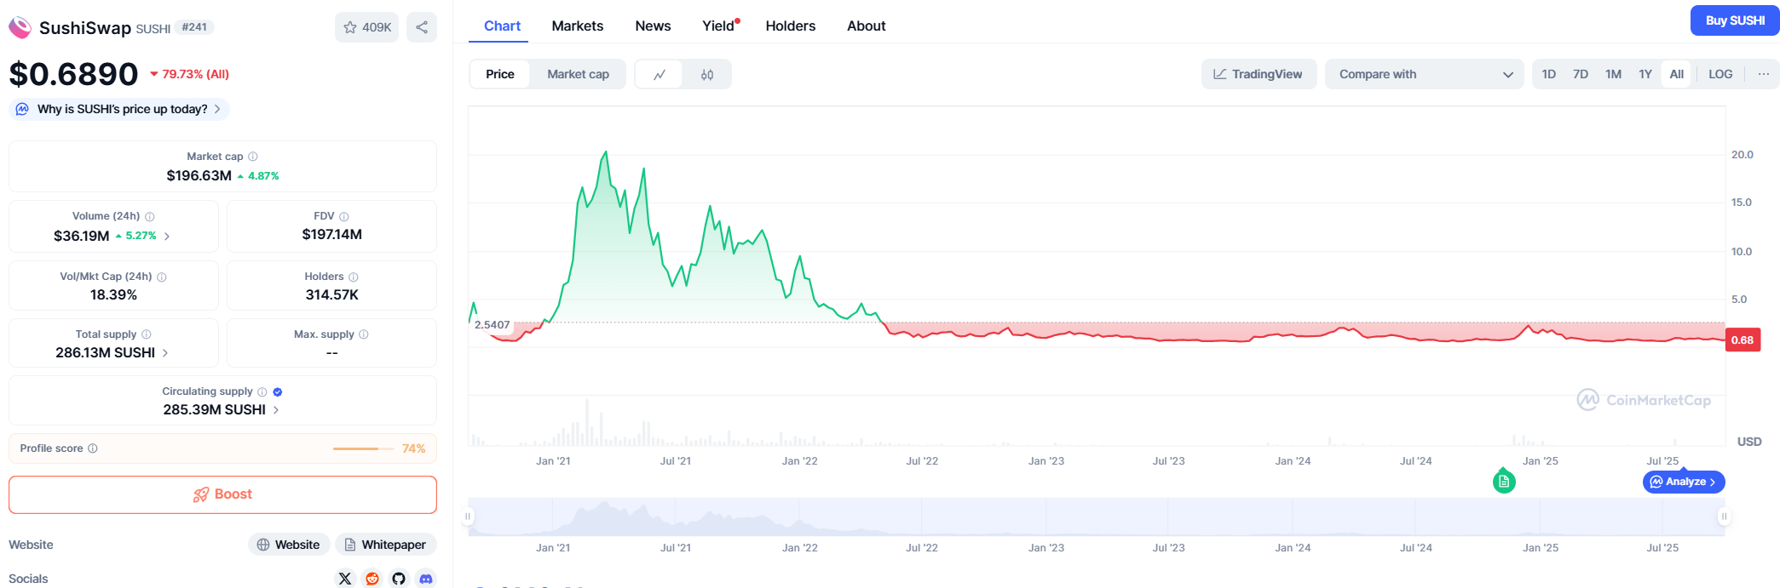Open the Compare with dropdown
Viewport: 1780px width, 588px height.
(x=1424, y=75)
